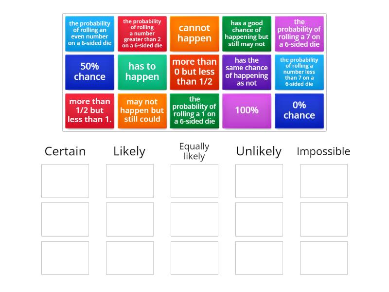Image resolution: width=389 pixels, height=292 pixels.
Task: Click the purple 'rolling a 7' tile
Action: point(299,34)
